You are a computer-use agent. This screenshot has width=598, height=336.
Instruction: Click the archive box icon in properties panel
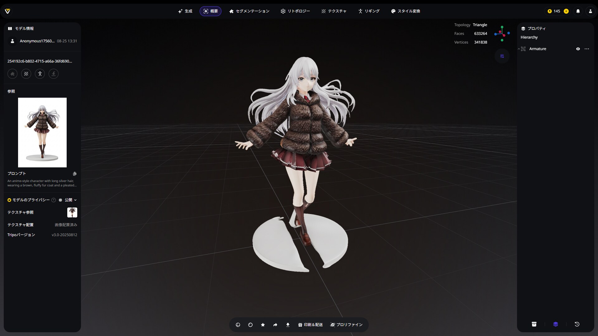click(534, 324)
